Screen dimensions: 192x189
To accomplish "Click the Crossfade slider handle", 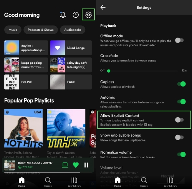I will [109, 71].
